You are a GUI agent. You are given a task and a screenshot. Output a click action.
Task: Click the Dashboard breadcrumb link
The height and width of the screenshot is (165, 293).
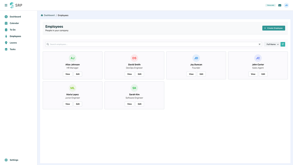click(49, 15)
